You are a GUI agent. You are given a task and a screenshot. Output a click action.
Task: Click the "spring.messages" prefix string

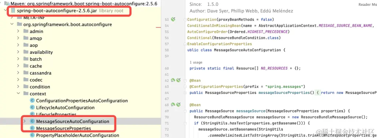pos(284,87)
